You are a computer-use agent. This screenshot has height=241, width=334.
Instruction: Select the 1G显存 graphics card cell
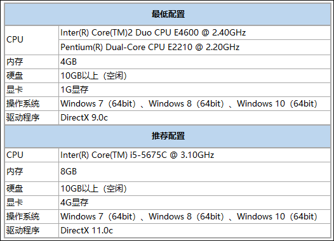(x=194, y=90)
